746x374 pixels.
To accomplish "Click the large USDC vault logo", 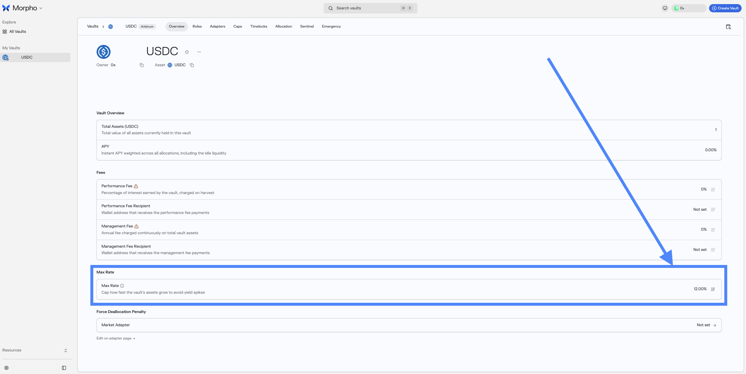I will click(104, 52).
